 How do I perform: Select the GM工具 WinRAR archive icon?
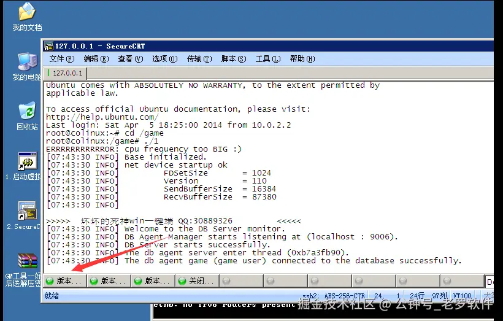coord(27,261)
